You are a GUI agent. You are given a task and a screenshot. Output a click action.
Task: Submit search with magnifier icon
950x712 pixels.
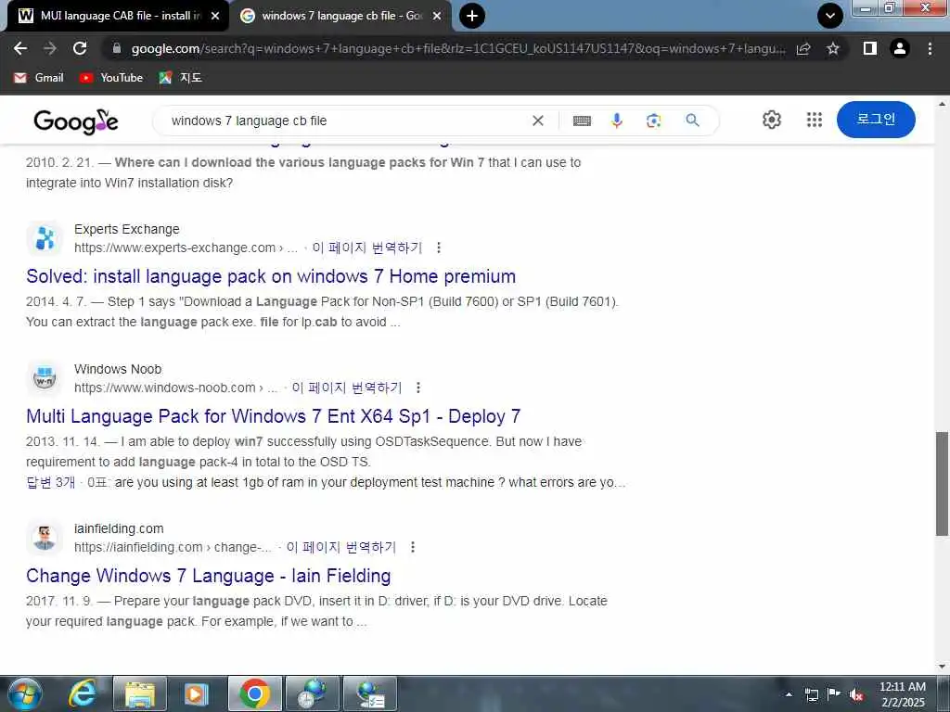coord(692,121)
